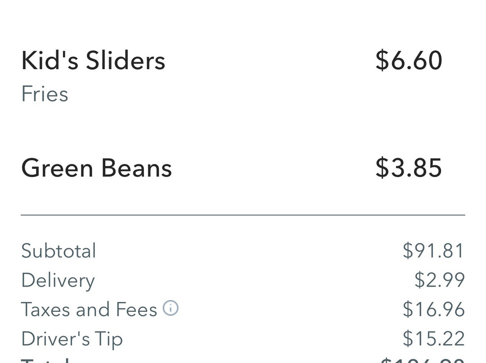This screenshot has width=486, height=363.
Task: Tap the $2.99 delivery amount
Action: [440, 280]
